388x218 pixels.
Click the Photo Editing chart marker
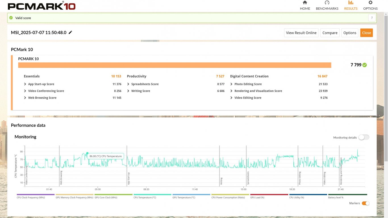[299, 178]
